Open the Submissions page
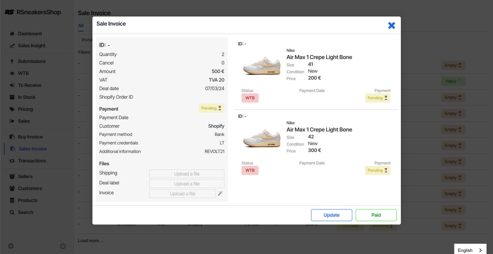Image resolution: width=493 pixels, height=254 pixels. pyautogui.click(x=32, y=61)
